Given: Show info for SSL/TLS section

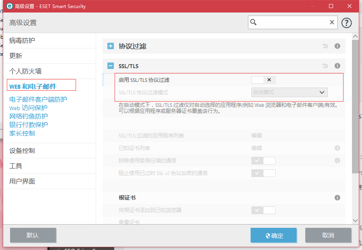Looking at the screenshot, I should tap(337, 66).
